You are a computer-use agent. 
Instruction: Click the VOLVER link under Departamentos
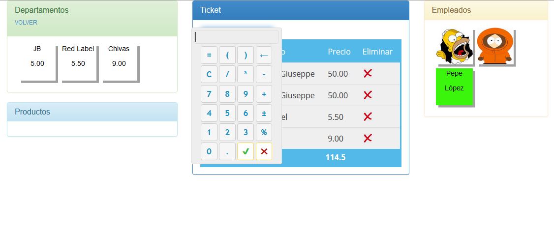[x=26, y=23]
